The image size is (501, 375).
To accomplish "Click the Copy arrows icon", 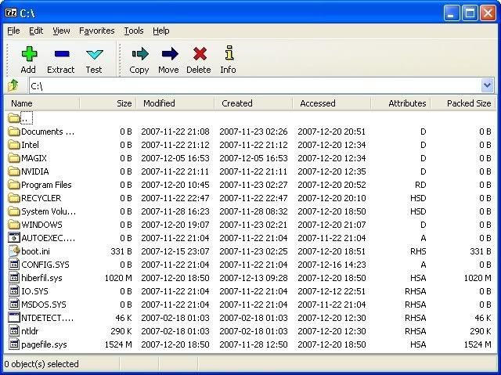I will coord(140,54).
